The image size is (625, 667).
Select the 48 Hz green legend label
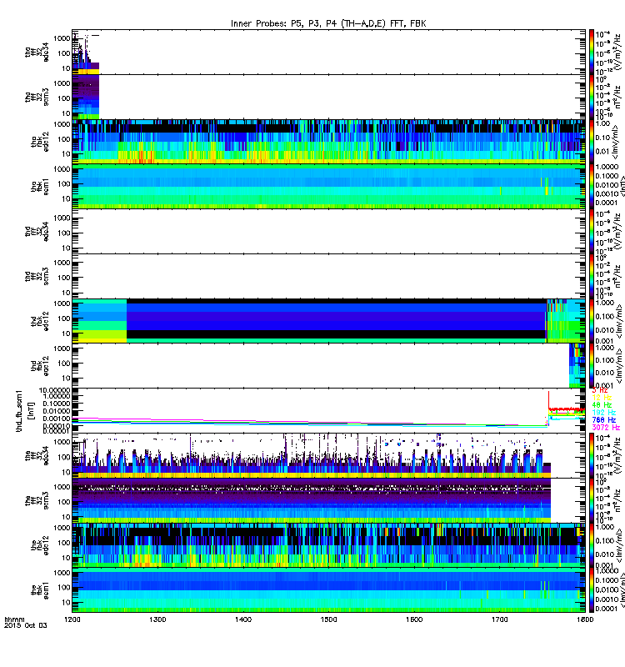(602, 405)
